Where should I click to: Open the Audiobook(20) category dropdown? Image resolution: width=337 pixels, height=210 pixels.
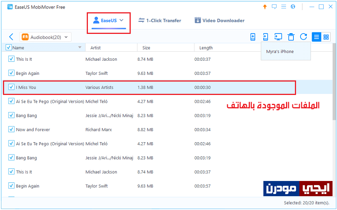coord(45,37)
